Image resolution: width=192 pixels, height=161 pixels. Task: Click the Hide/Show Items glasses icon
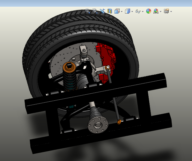pyautogui.click(x=138, y=11)
